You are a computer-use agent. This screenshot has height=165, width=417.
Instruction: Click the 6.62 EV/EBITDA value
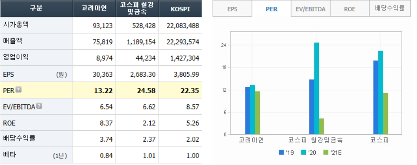(149, 107)
